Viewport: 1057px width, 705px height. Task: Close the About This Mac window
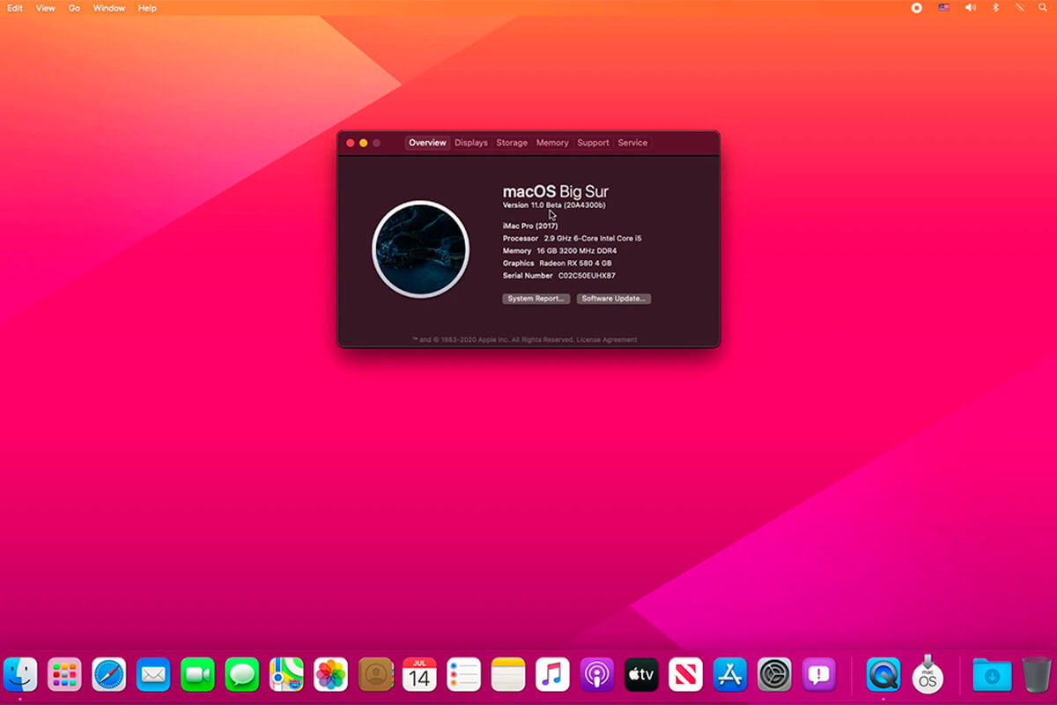[x=351, y=143]
